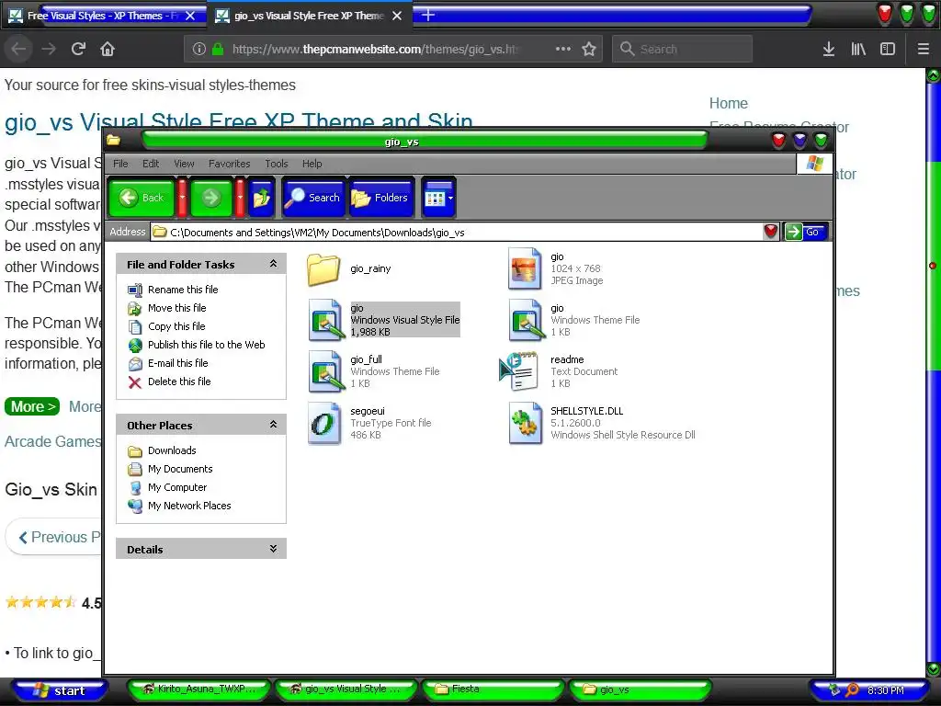Collapse the Other Places panel
This screenshot has height=706, width=941.
pos(273,425)
